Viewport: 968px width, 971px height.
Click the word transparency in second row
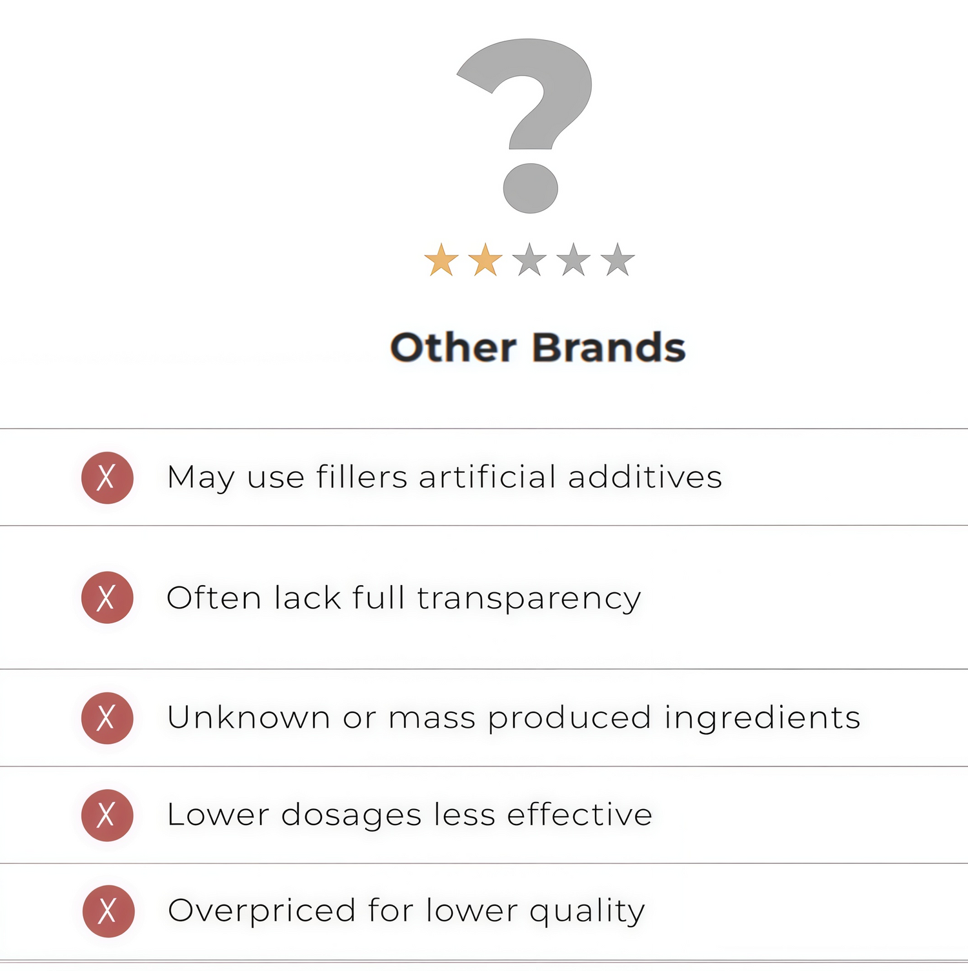(x=529, y=599)
